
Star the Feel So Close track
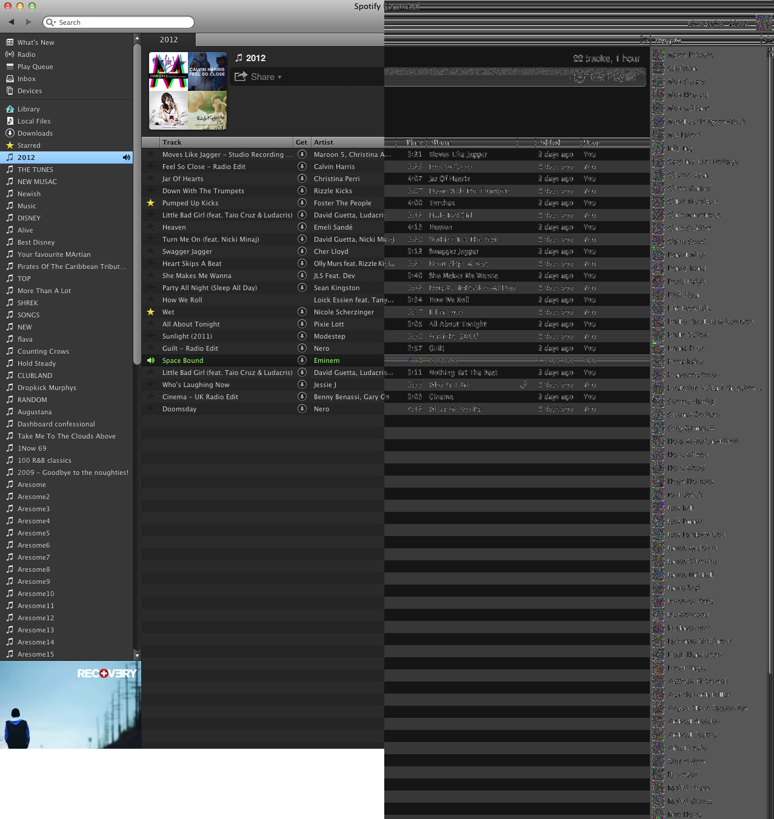point(151,167)
